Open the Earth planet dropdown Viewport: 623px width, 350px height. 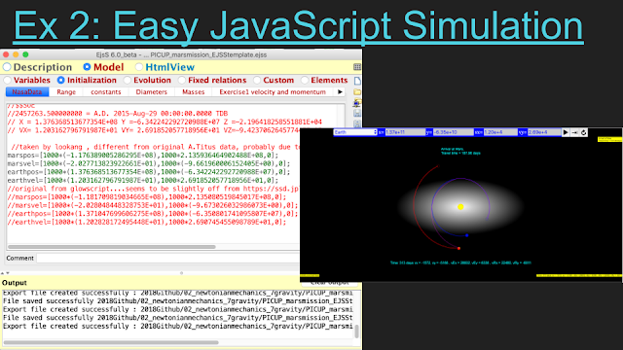click(x=355, y=132)
